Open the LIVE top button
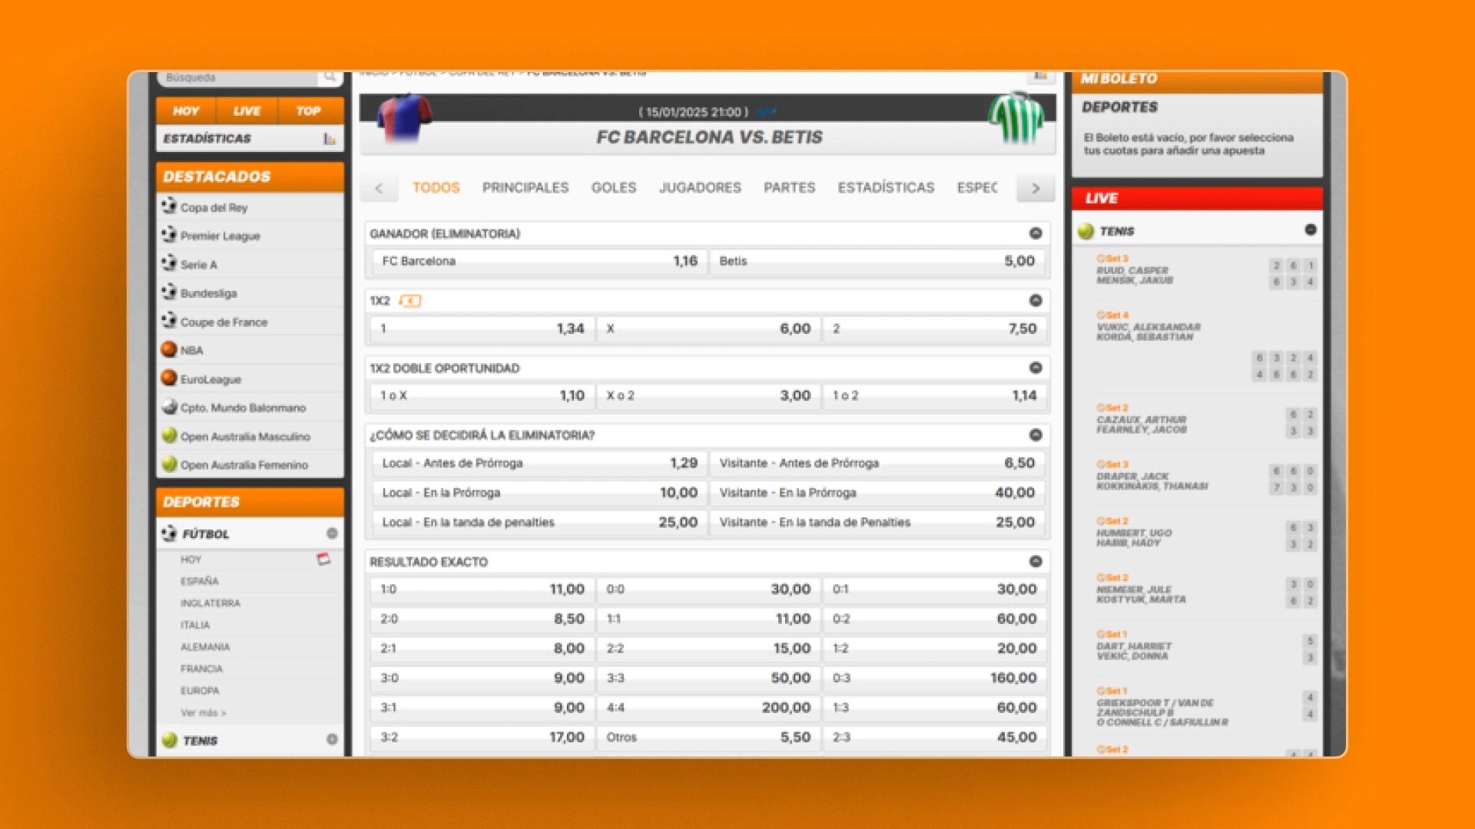The width and height of the screenshot is (1475, 829). pyautogui.click(x=247, y=111)
